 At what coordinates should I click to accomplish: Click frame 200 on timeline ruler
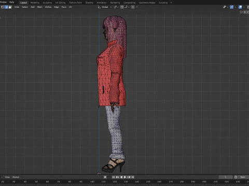(204, 182)
